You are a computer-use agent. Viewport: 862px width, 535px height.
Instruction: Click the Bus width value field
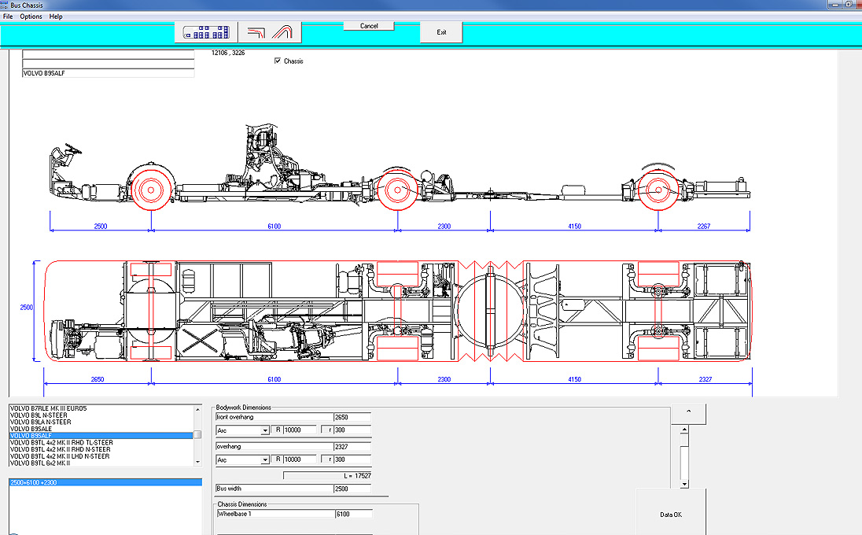(352, 489)
